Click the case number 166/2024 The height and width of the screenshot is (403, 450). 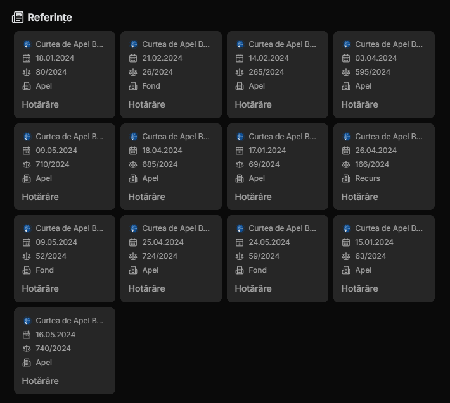click(x=372, y=164)
